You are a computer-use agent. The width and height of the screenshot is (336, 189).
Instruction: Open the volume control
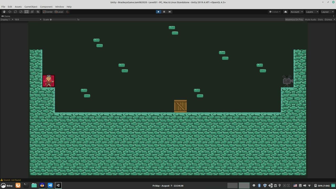(305, 186)
